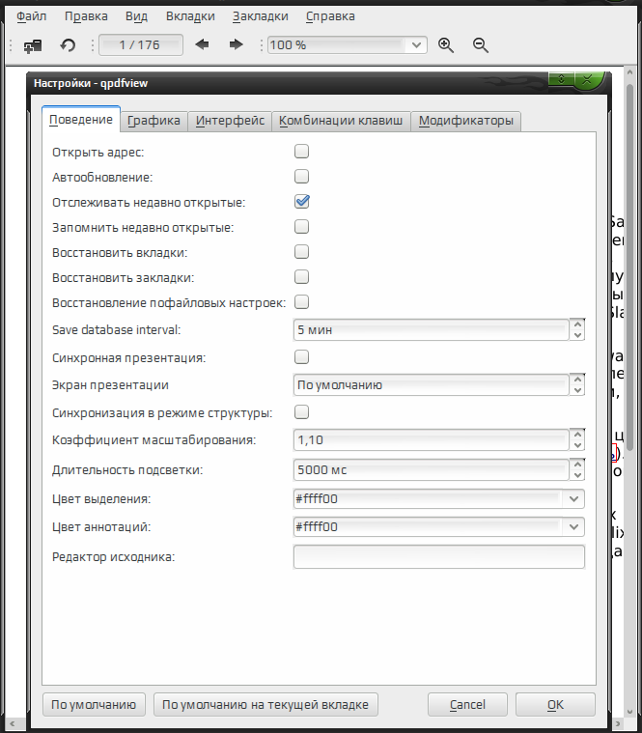Decrease Save database interval with down arrow
Viewport: 642px width, 733px height.
coord(577,335)
